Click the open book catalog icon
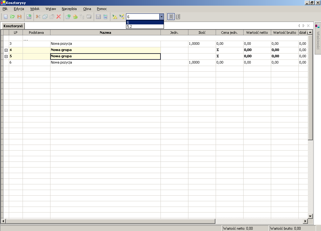321x231 pixels. point(89,17)
